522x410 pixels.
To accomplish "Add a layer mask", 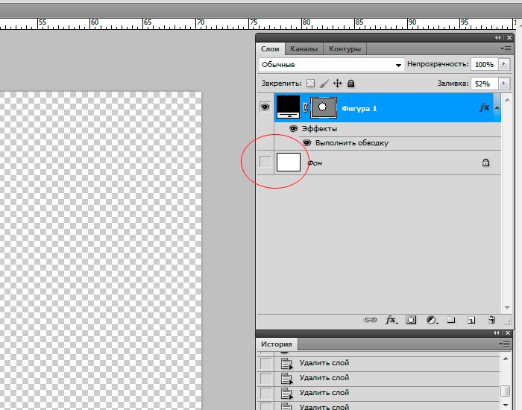I will [411, 320].
